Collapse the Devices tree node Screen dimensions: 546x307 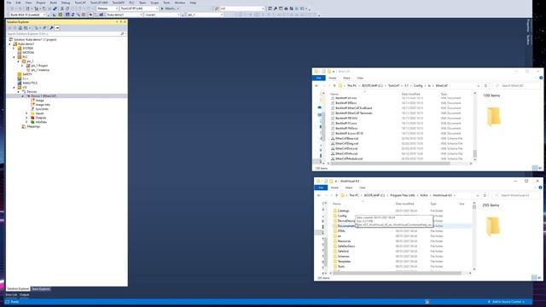[x=19, y=91]
